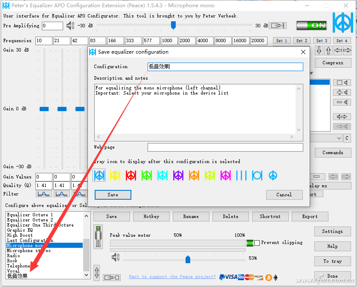This screenshot has height=287, width=357.
Task: Select Vocal configuration
Action: (13, 271)
